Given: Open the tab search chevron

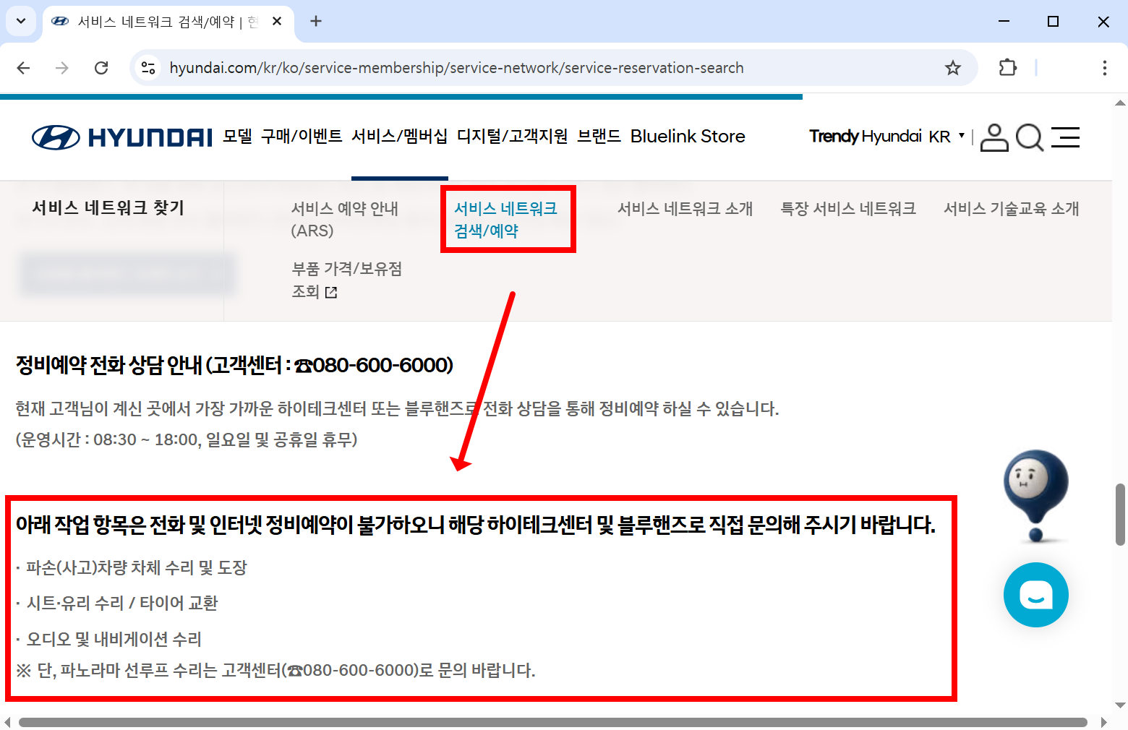Looking at the screenshot, I should tap(20, 21).
